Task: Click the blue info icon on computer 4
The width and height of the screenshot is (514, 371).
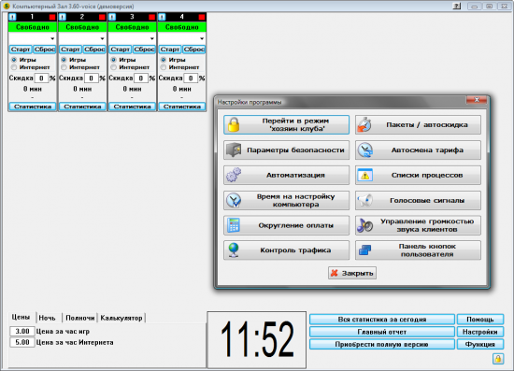Action: click(162, 17)
